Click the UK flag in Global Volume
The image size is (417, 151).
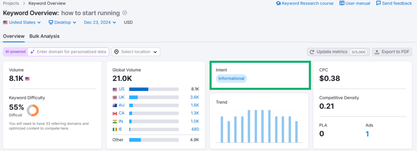[x=115, y=97]
